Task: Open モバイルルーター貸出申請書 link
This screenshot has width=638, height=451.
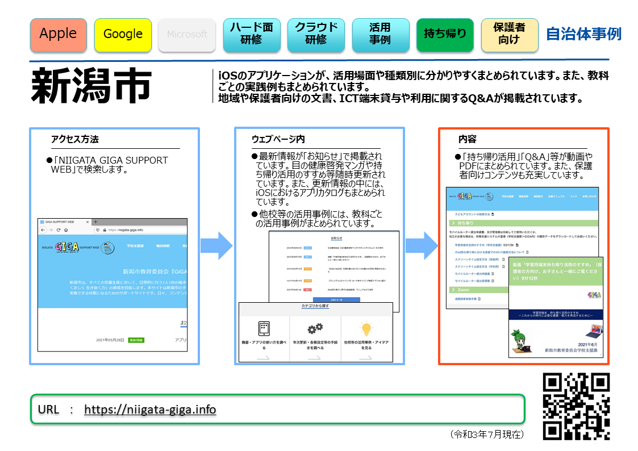Action: pyautogui.click(x=472, y=274)
